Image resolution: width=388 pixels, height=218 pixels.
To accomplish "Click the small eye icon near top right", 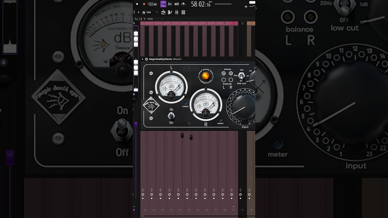I will pyautogui.click(x=246, y=6).
